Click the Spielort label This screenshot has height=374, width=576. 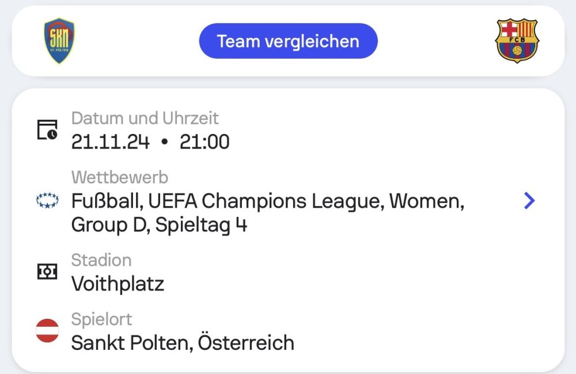101,319
